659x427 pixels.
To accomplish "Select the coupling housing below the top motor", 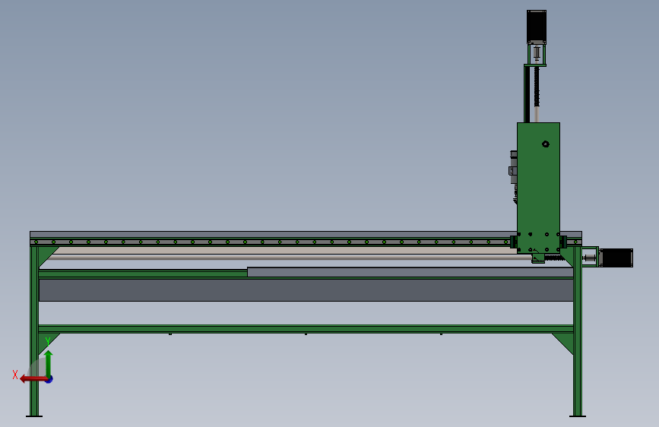I will (x=537, y=54).
